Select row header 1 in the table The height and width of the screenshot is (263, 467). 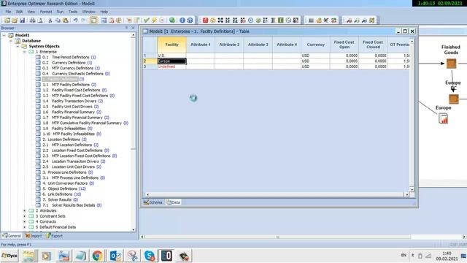coord(150,56)
